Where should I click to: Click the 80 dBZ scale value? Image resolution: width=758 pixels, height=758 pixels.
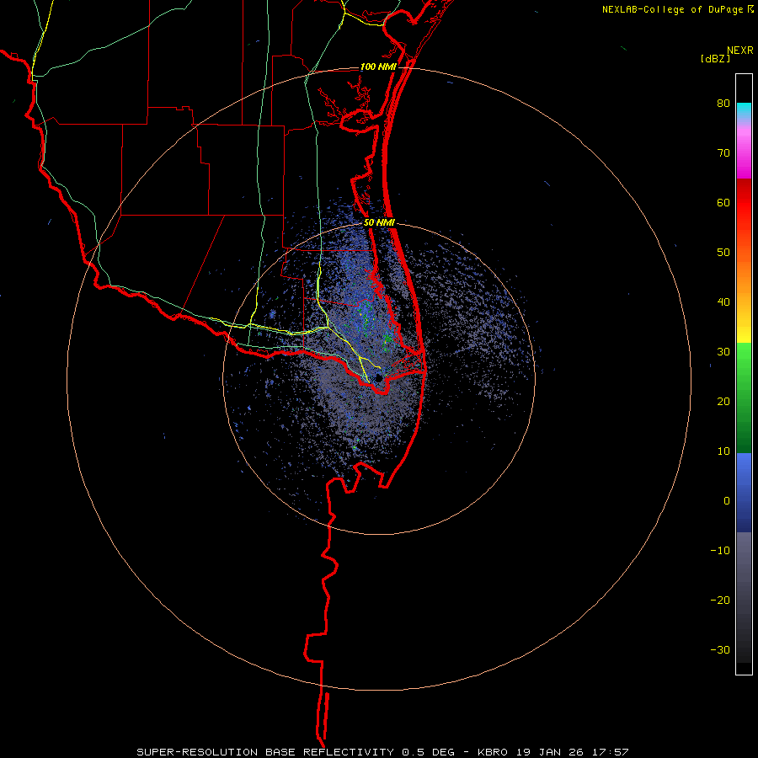(x=723, y=104)
